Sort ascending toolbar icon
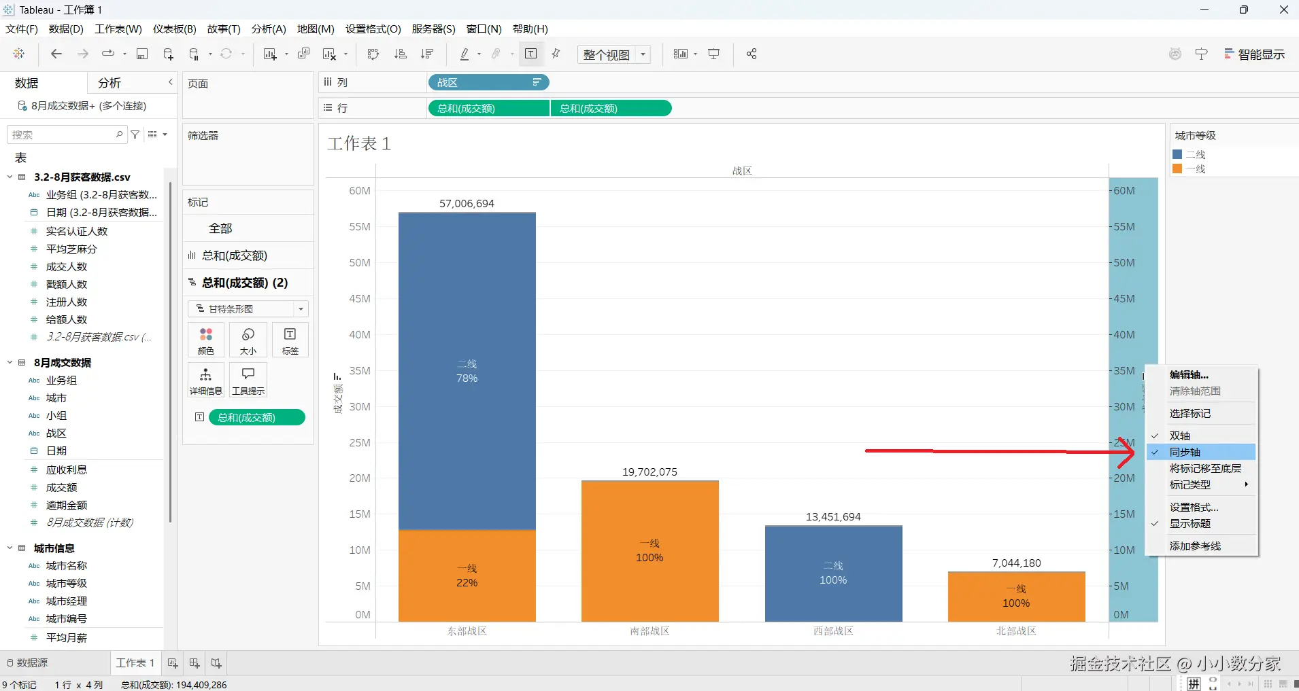The height and width of the screenshot is (691, 1299). click(401, 54)
